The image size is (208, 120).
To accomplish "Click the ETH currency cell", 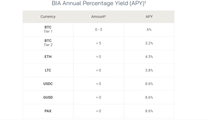I will 48,57.
